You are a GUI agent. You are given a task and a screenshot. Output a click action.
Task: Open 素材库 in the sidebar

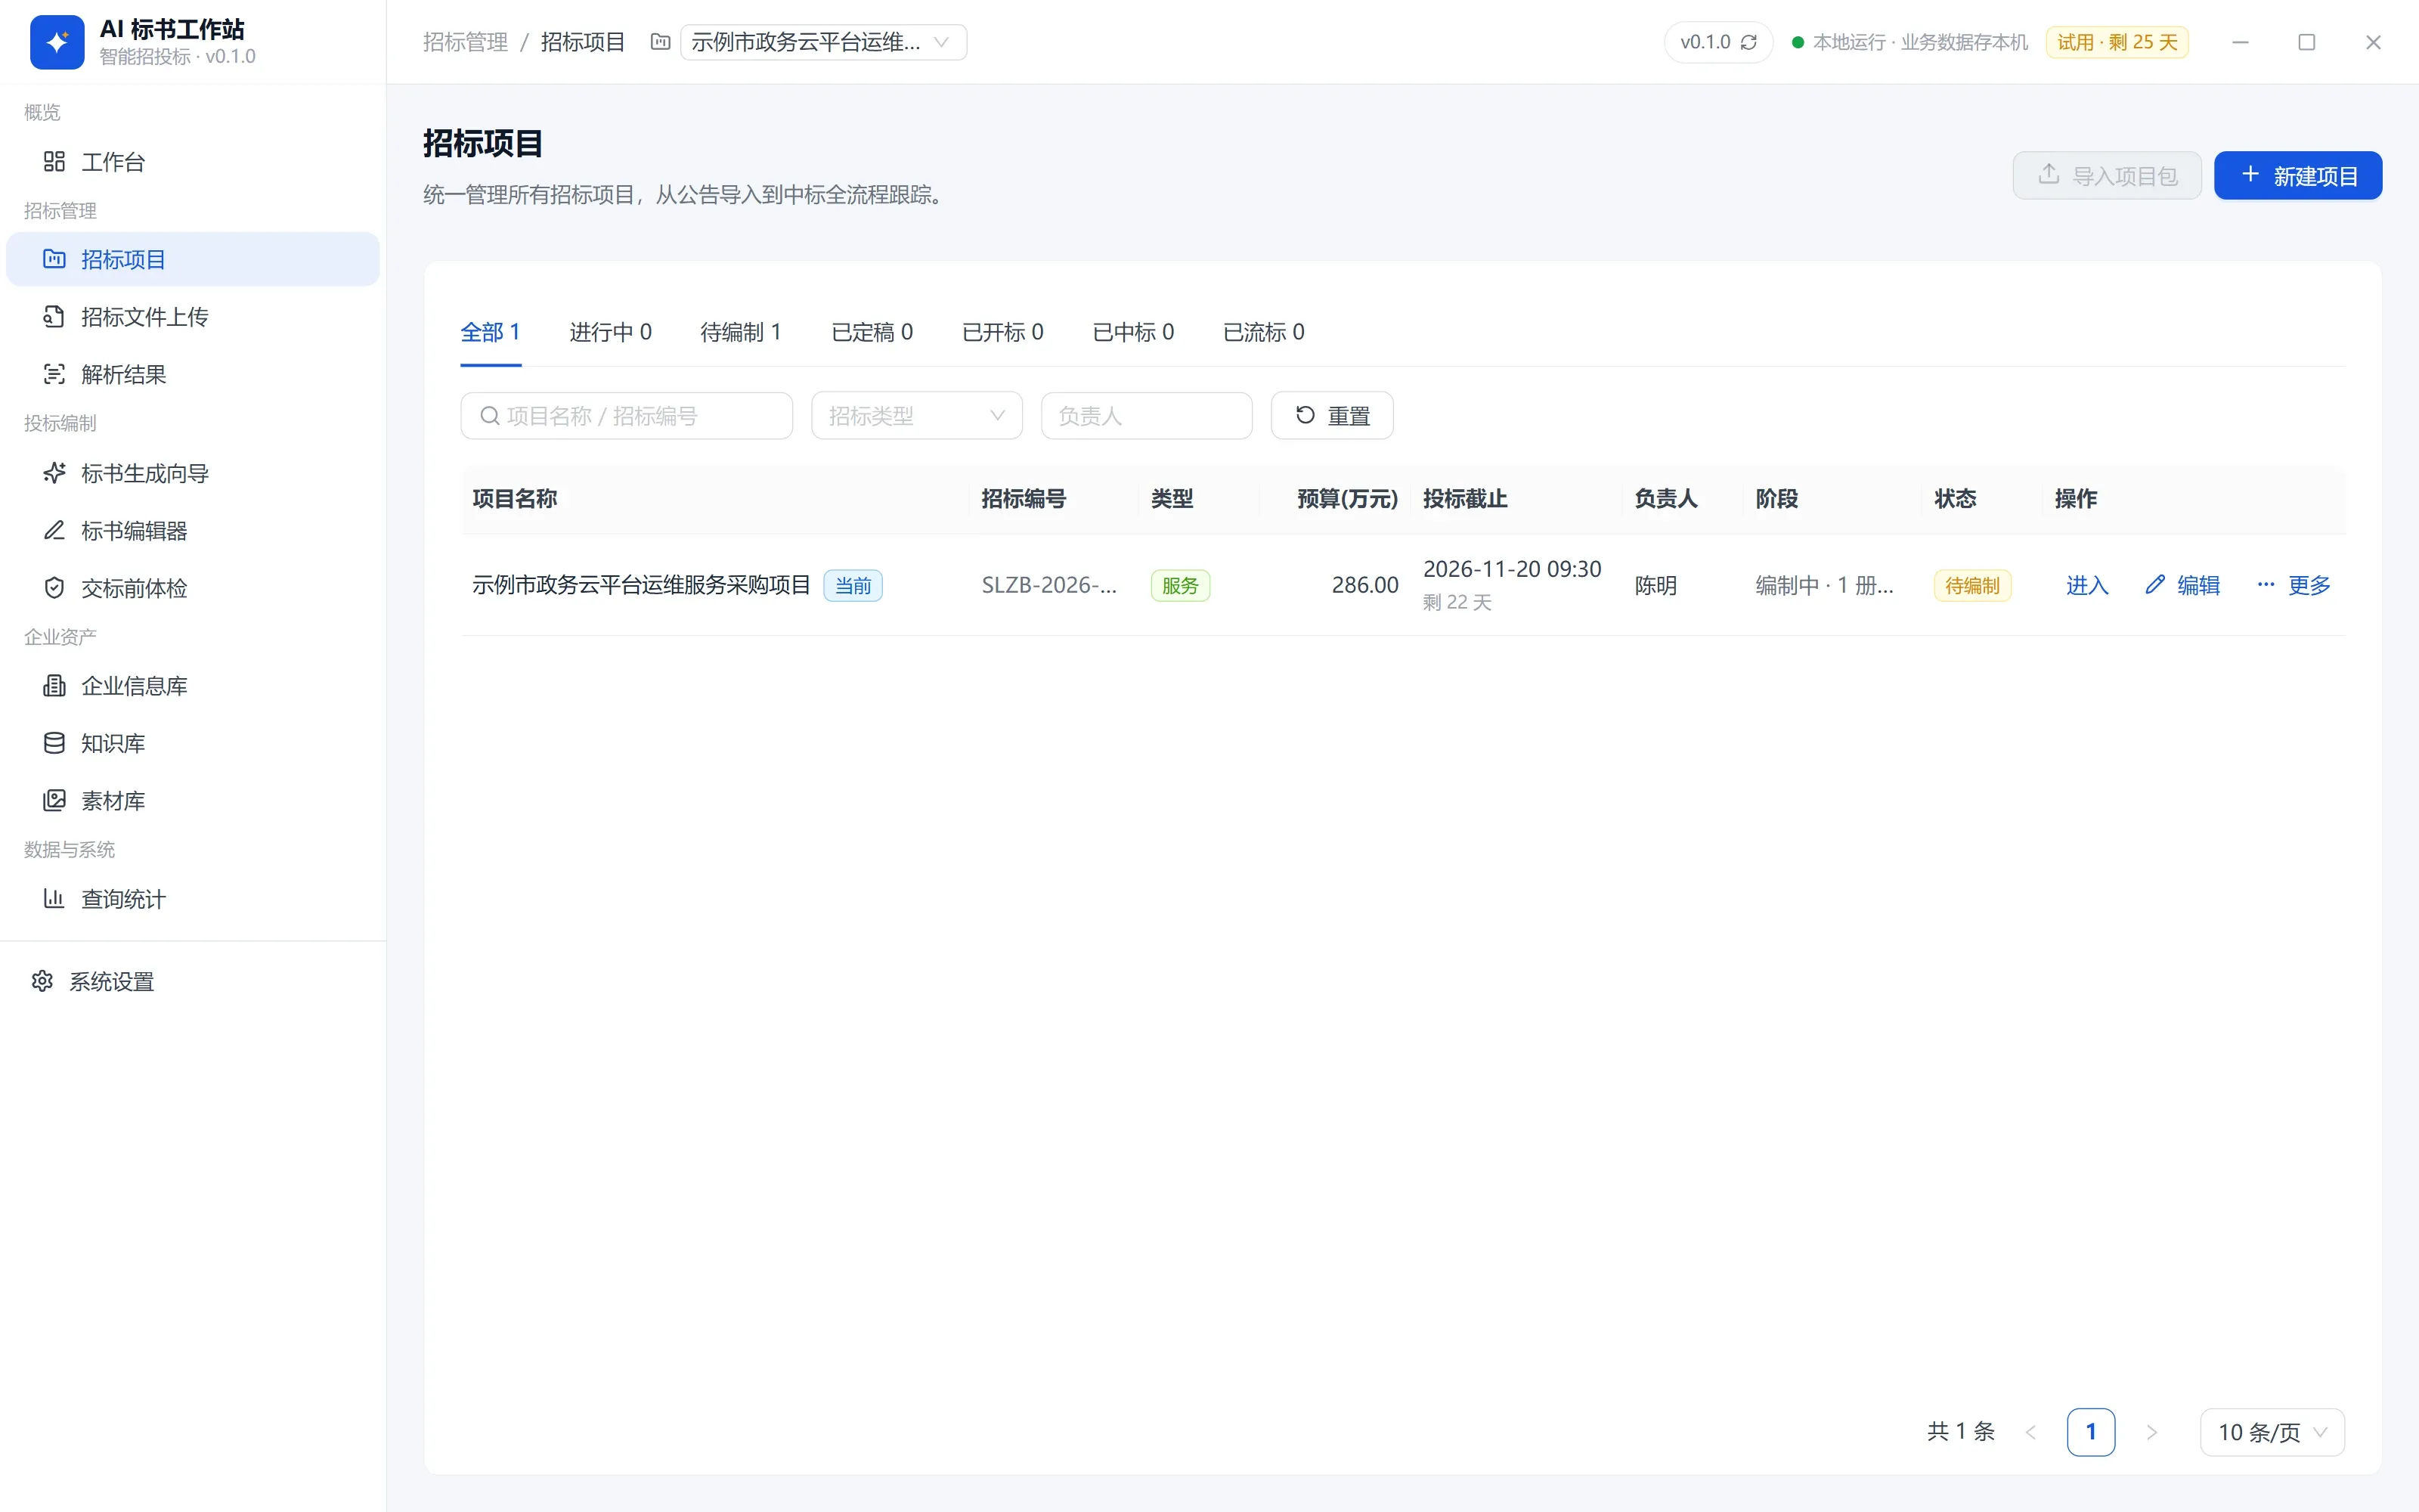[x=193, y=801]
